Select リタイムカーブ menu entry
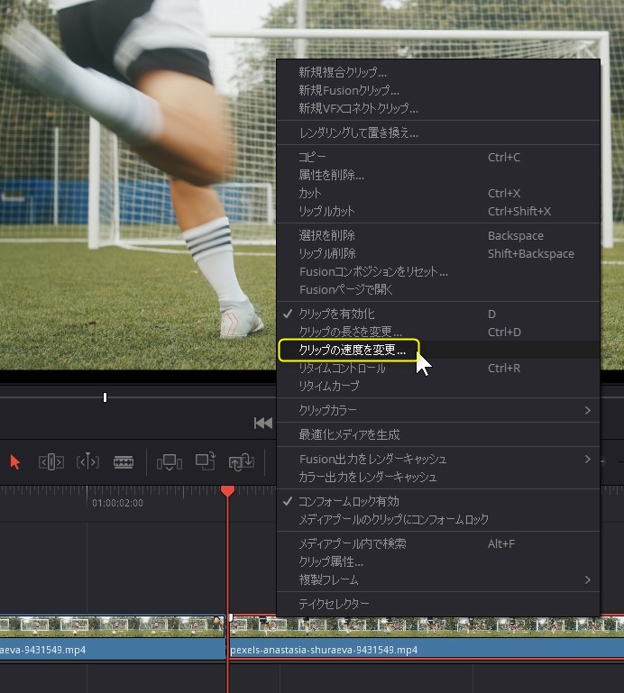The image size is (624, 693). [x=438, y=386]
